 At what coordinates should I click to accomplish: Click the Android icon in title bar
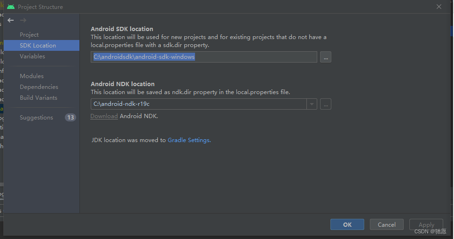(11, 7)
